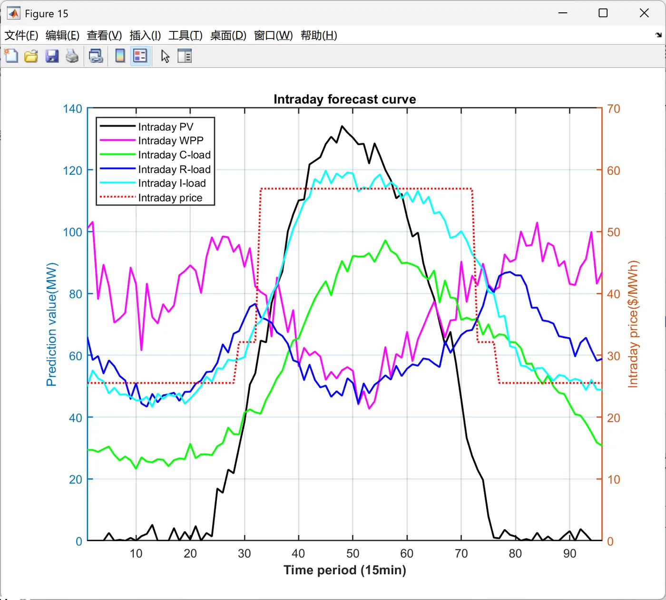Close the Figure 15 window
The width and height of the screenshot is (666, 600).
click(644, 13)
